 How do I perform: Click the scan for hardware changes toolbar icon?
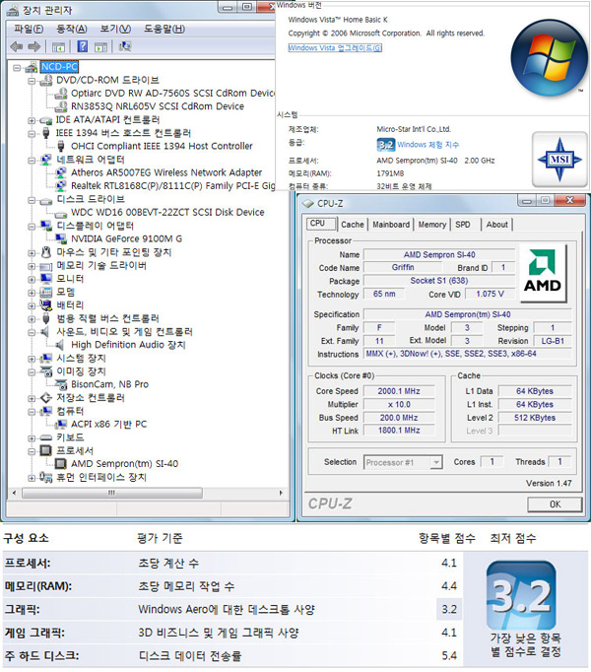(125, 46)
